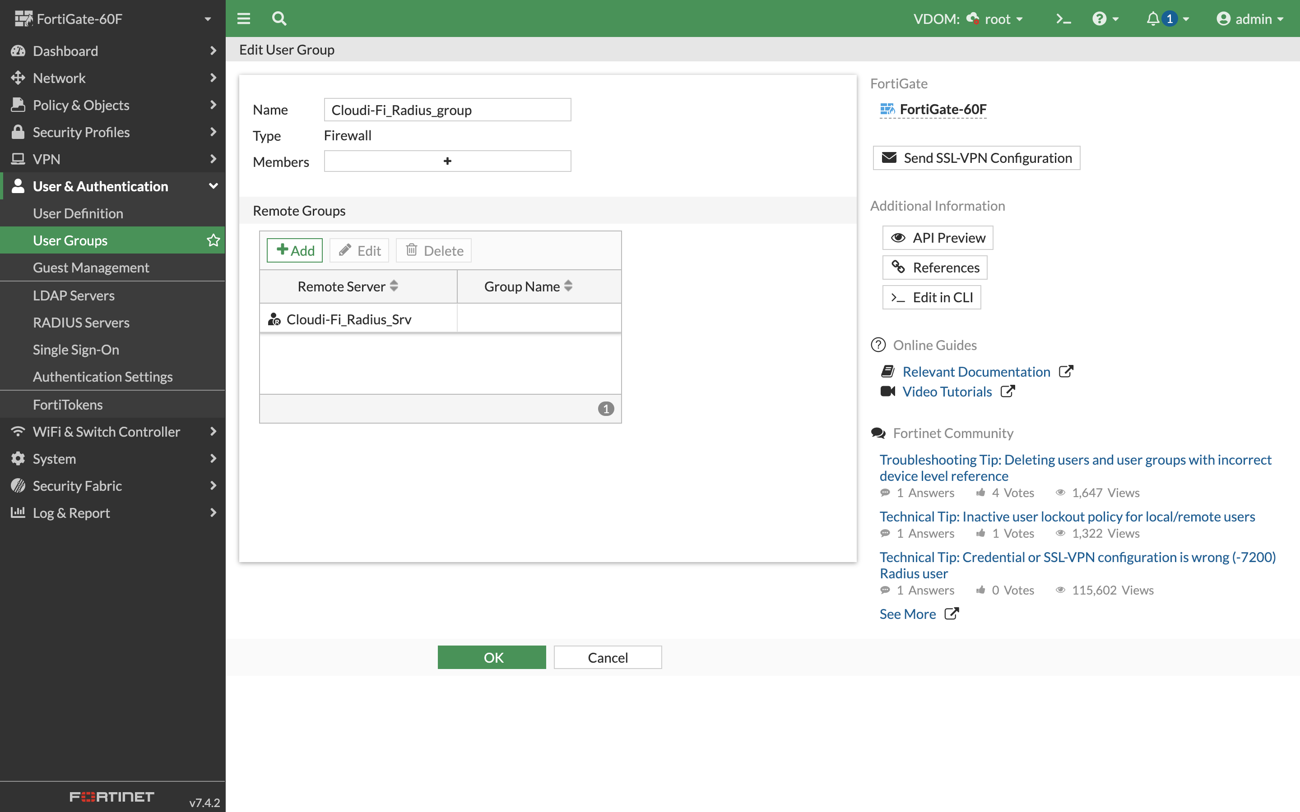Open the notifications bell

[1153, 18]
